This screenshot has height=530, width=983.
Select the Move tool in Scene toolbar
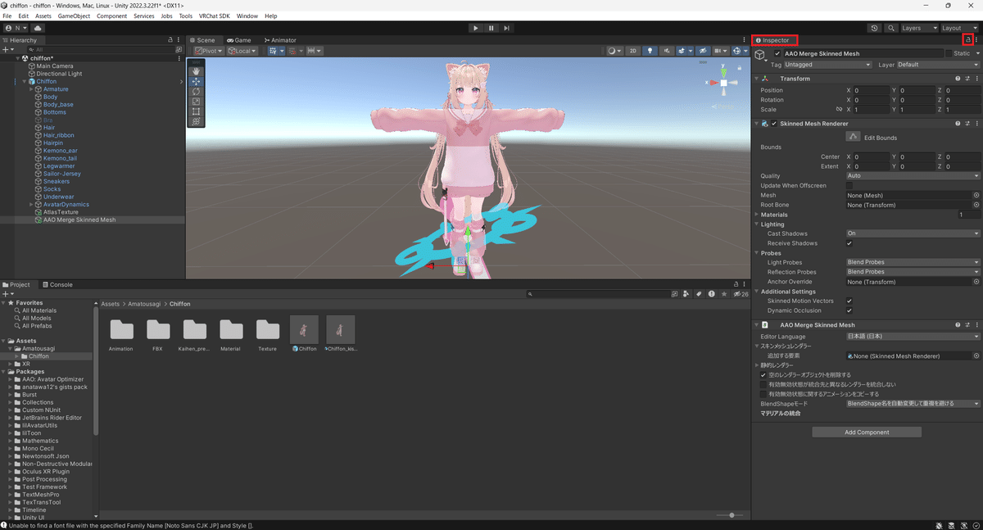point(196,81)
